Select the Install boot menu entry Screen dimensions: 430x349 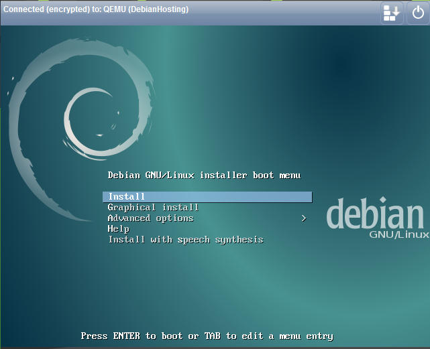click(207, 197)
